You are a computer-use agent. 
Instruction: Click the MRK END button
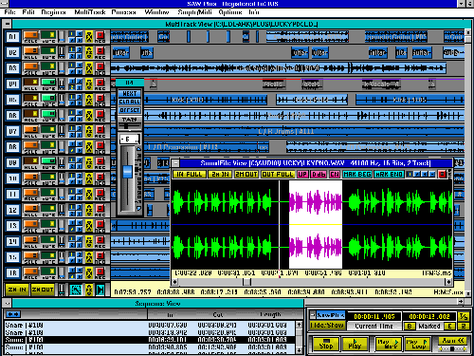click(x=389, y=175)
